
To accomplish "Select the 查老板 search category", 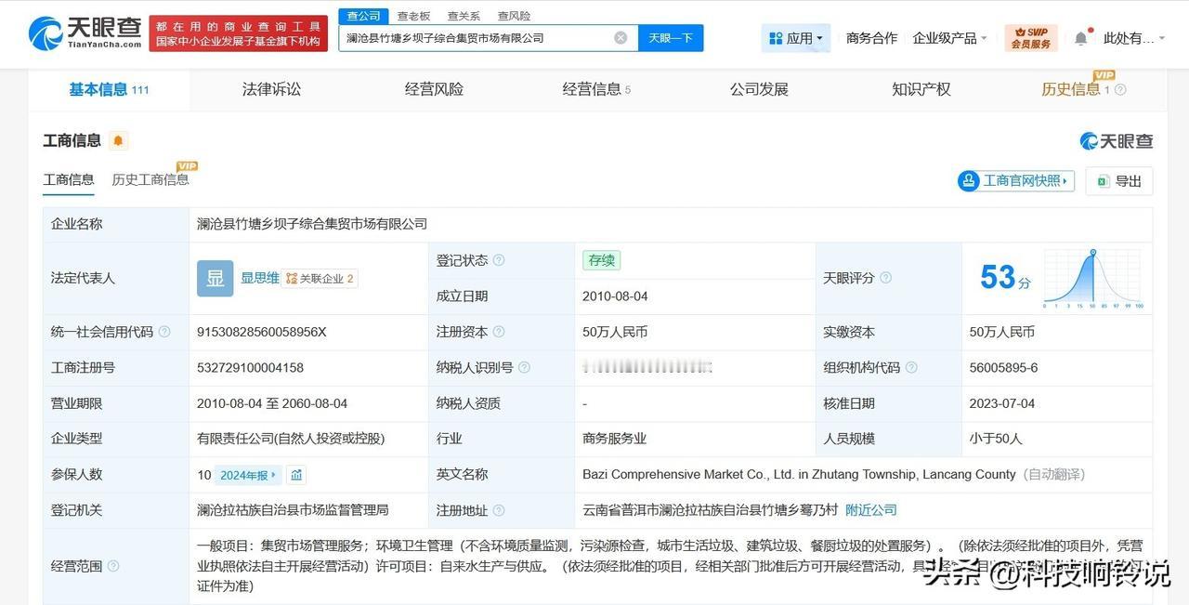I will click(x=414, y=15).
